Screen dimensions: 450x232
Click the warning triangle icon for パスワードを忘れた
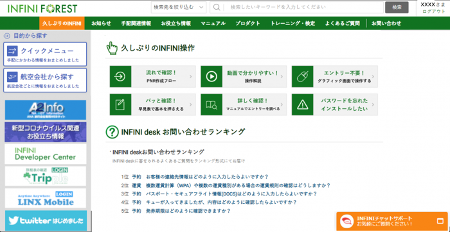coord(303,104)
